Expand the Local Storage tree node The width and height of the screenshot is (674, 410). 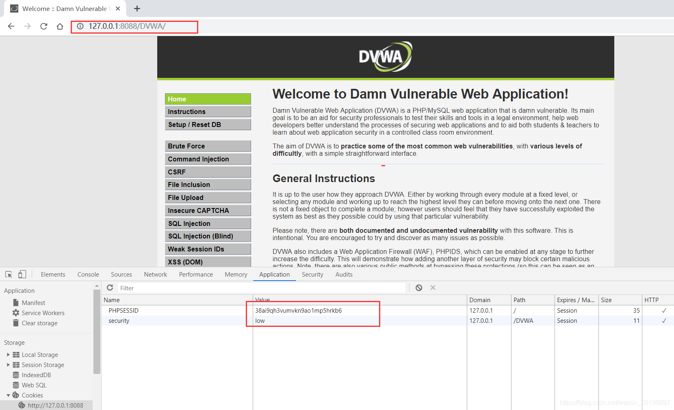tap(8, 354)
